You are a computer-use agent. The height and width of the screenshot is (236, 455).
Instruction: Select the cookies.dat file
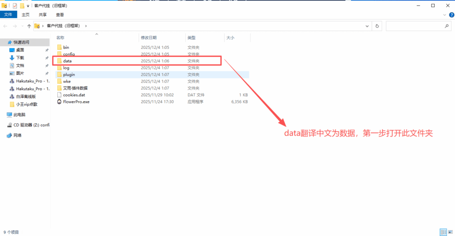73,95
